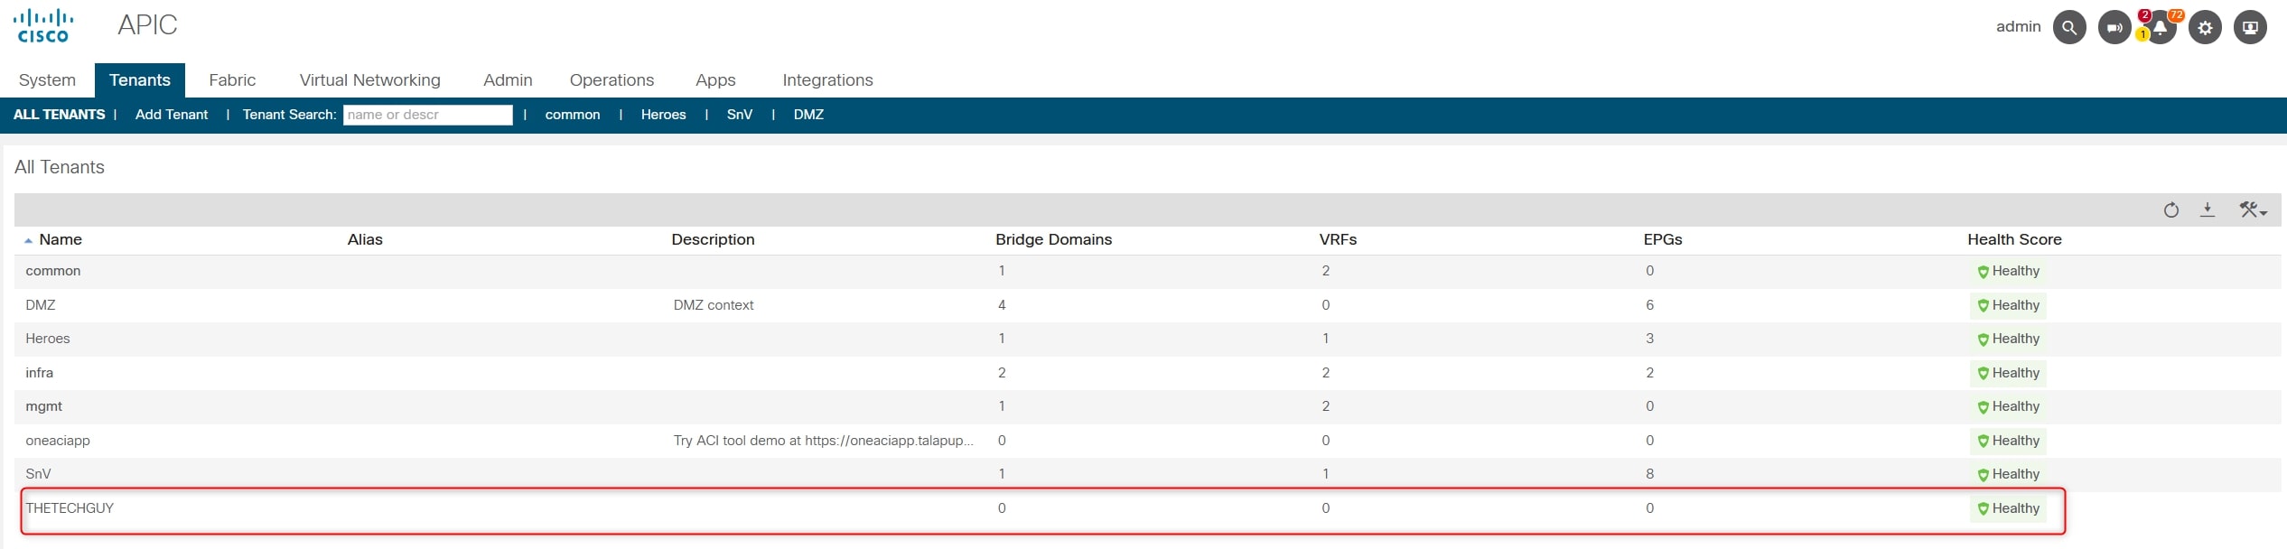Open the bell alerts notifications icon
The image size is (2287, 549).
[x=2160, y=27]
